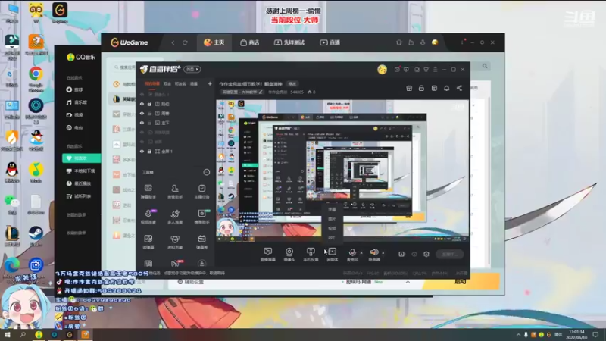The height and width of the screenshot is (341, 606).
Task: Open mode switch pill beside 直播伴侣 logo
Action: (192, 70)
